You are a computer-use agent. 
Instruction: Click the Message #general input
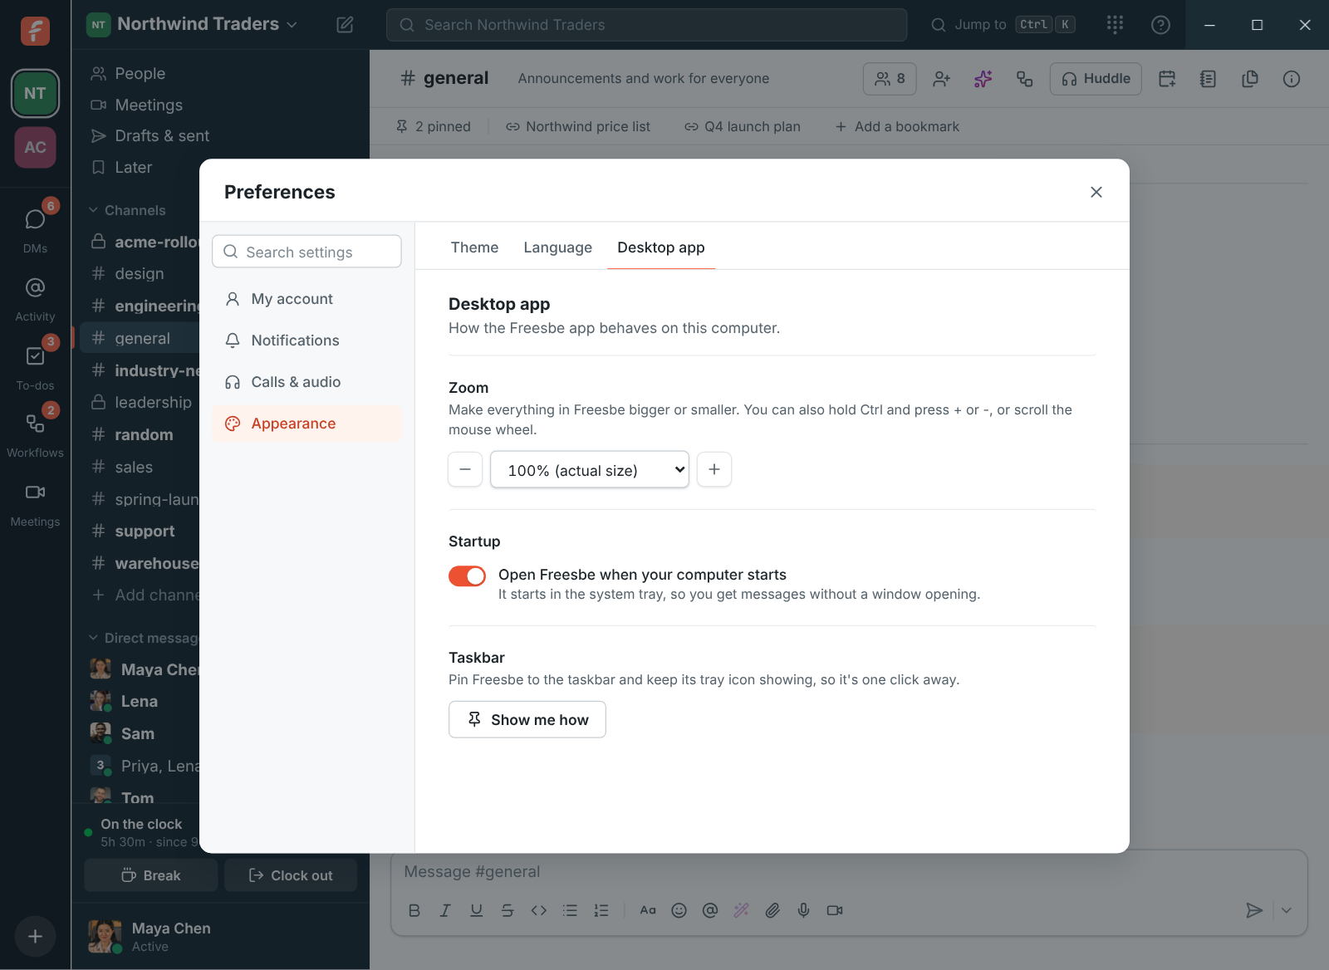coord(849,872)
